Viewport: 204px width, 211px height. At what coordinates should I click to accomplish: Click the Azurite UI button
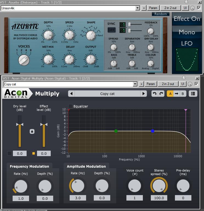click(185, 8)
